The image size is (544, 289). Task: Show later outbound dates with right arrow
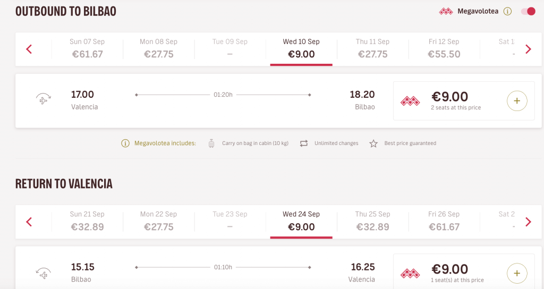click(x=528, y=49)
